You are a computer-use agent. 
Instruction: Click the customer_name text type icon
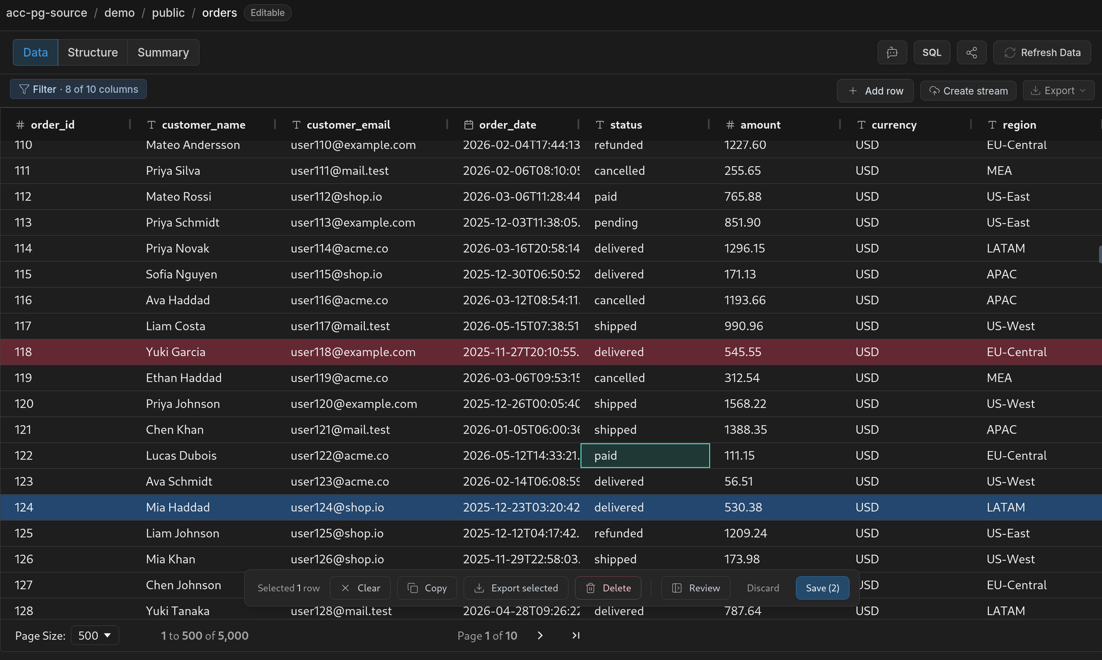(152, 125)
